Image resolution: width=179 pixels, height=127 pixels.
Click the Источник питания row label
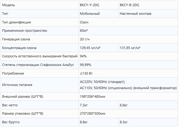[x=17, y=85]
